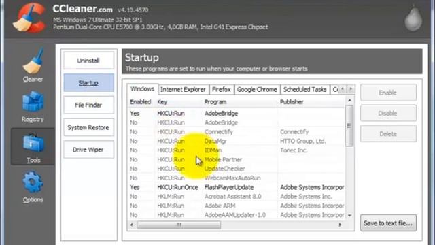Viewport: 435px width, 245px height.
Task: Click the CCleaner logo in header
Action: tap(29, 18)
